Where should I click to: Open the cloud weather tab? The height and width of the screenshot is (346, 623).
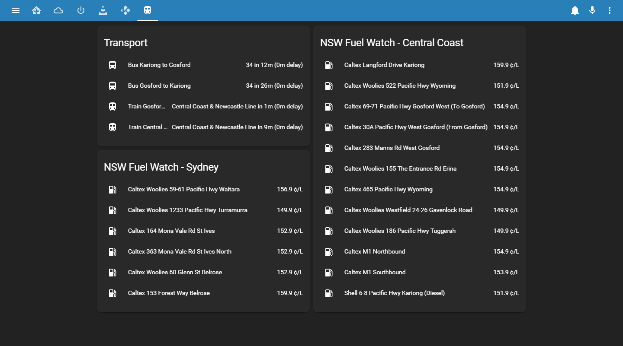(58, 10)
